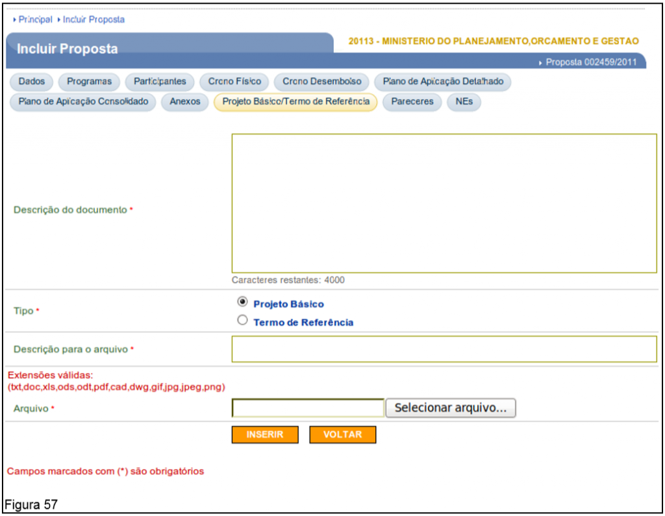
Task: Switch to the Anexos tab
Action: click(x=185, y=102)
